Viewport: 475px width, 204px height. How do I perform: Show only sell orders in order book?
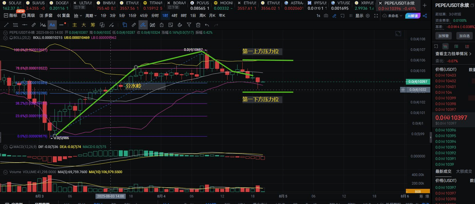(x=467, y=46)
